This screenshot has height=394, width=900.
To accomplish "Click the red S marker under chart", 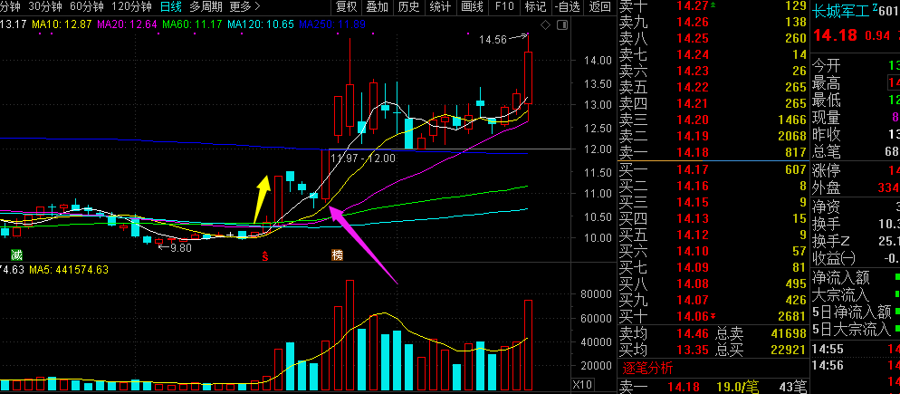I will tap(265, 255).
